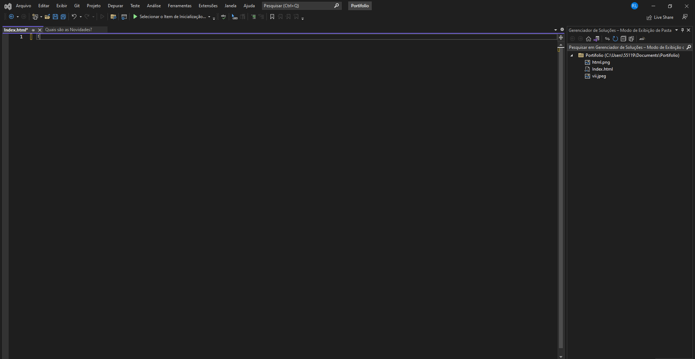This screenshot has height=359, width=695.
Task: Select Index.html in Solution Explorer
Action: (602, 69)
